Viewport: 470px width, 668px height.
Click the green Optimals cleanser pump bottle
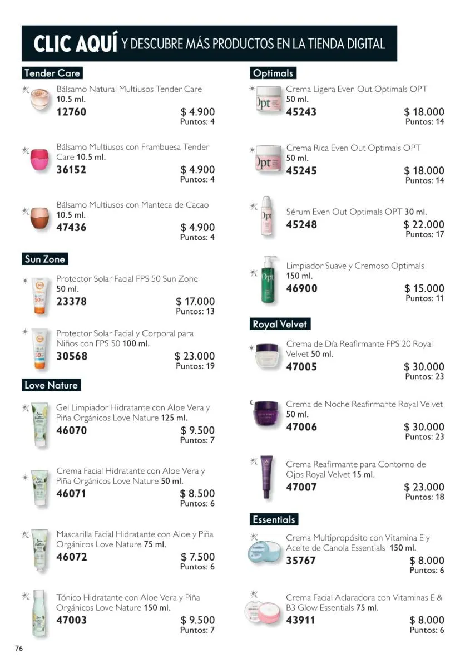(268, 279)
